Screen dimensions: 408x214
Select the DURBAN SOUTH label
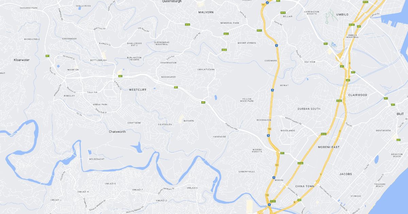[309, 109]
